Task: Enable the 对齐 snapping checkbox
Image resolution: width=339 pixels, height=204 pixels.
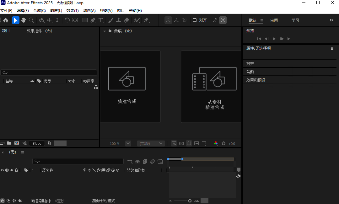Action: coord(195,20)
